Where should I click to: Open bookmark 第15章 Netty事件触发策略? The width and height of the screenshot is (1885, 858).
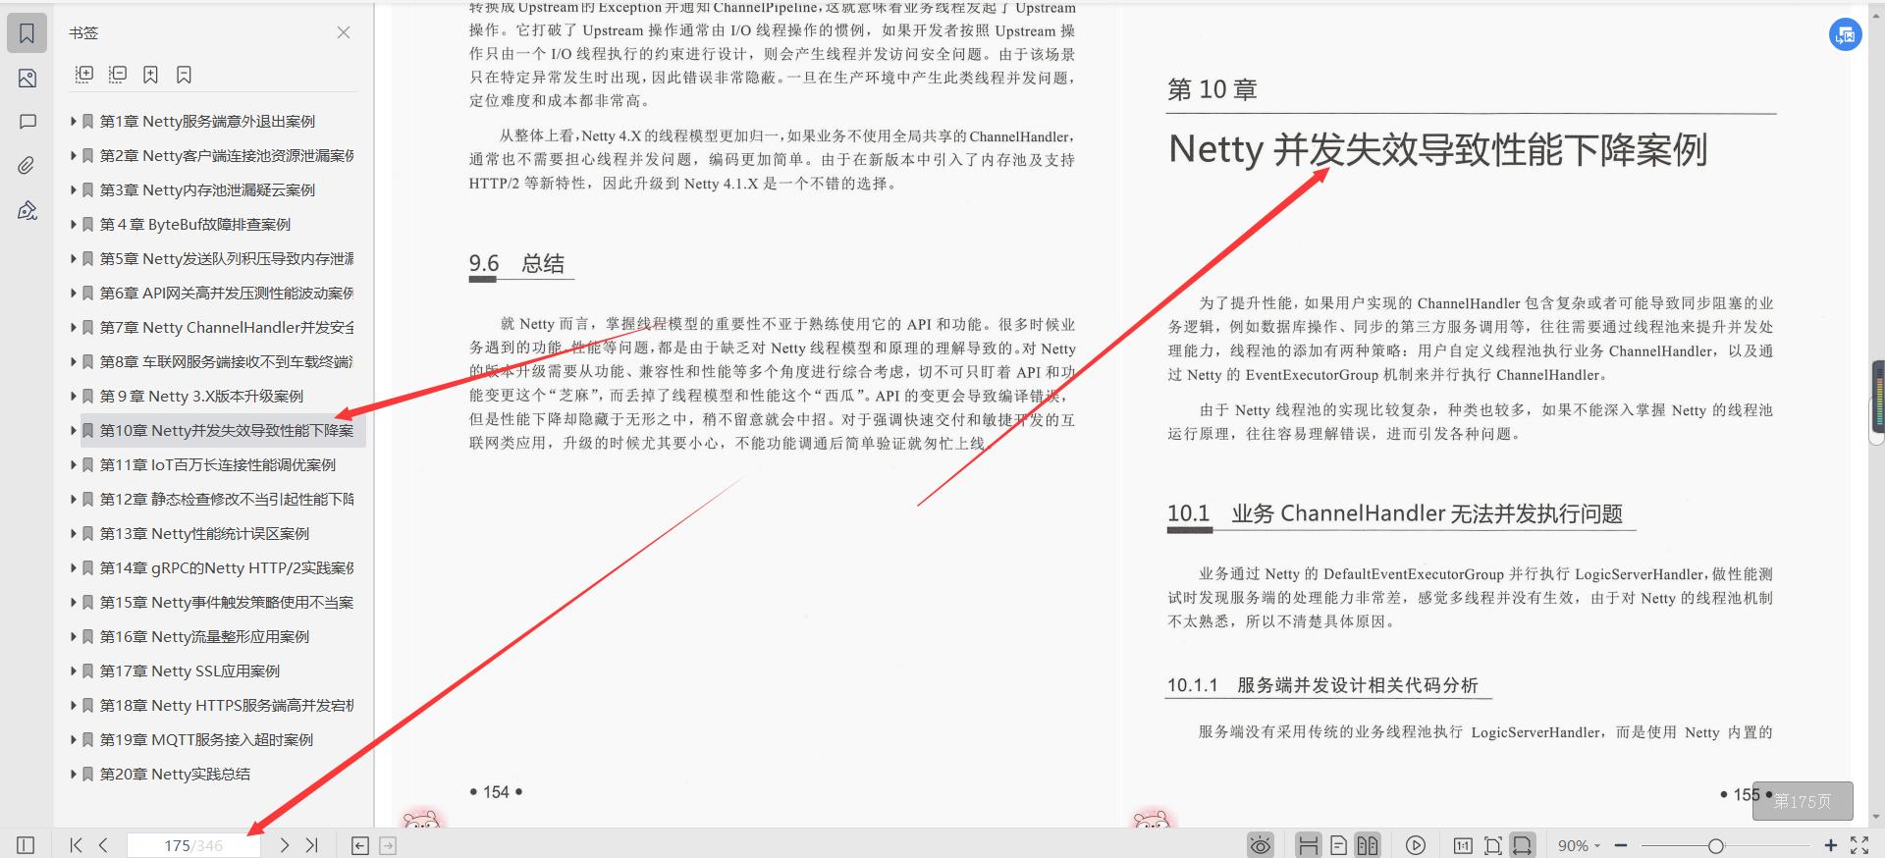point(227,603)
